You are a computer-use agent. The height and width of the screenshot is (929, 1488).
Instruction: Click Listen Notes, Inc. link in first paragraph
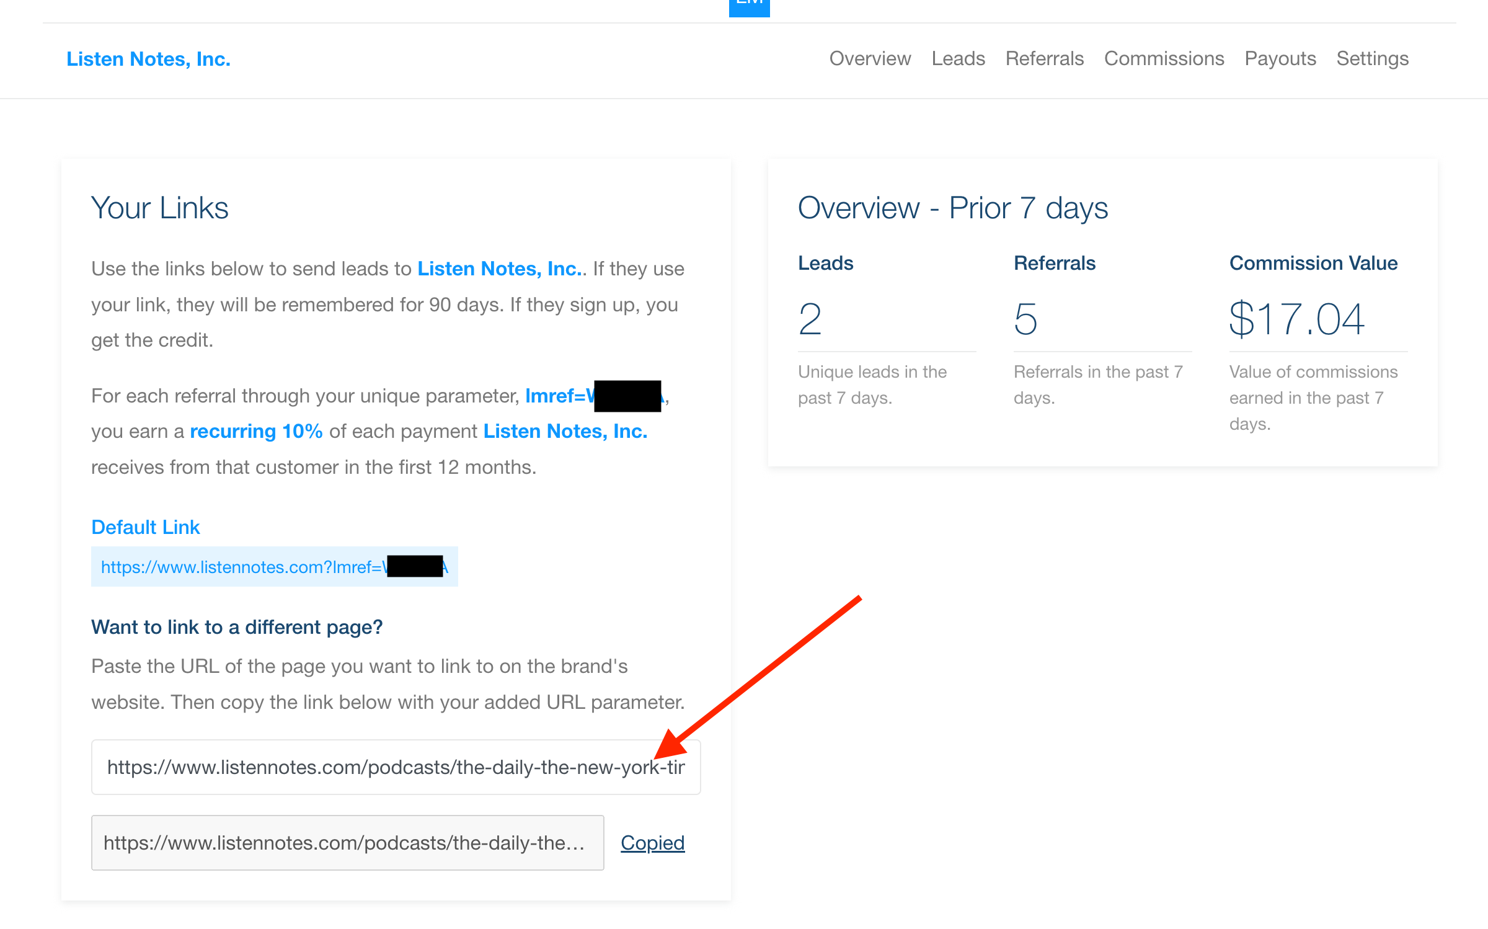[500, 269]
